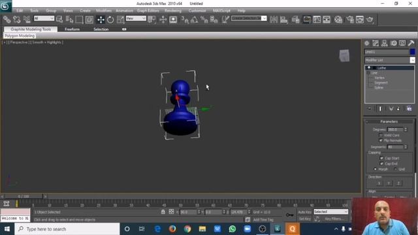Switch to the Hierarchy command panel
Viewport: 418px width, 235px height.
click(x=385, y=43)
